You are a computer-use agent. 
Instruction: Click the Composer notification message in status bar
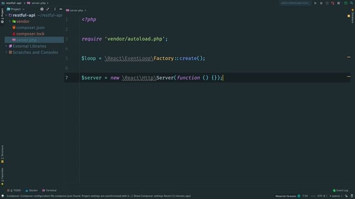point(99,196)
